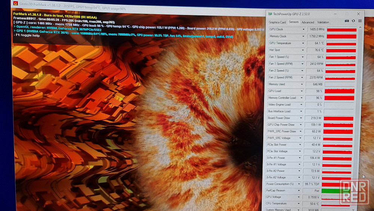Open the Power Consumption (%) dropdown

tap(298, 184)
